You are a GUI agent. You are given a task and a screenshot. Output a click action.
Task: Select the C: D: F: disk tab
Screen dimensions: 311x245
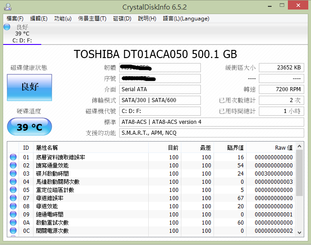[x=22, y=34]
